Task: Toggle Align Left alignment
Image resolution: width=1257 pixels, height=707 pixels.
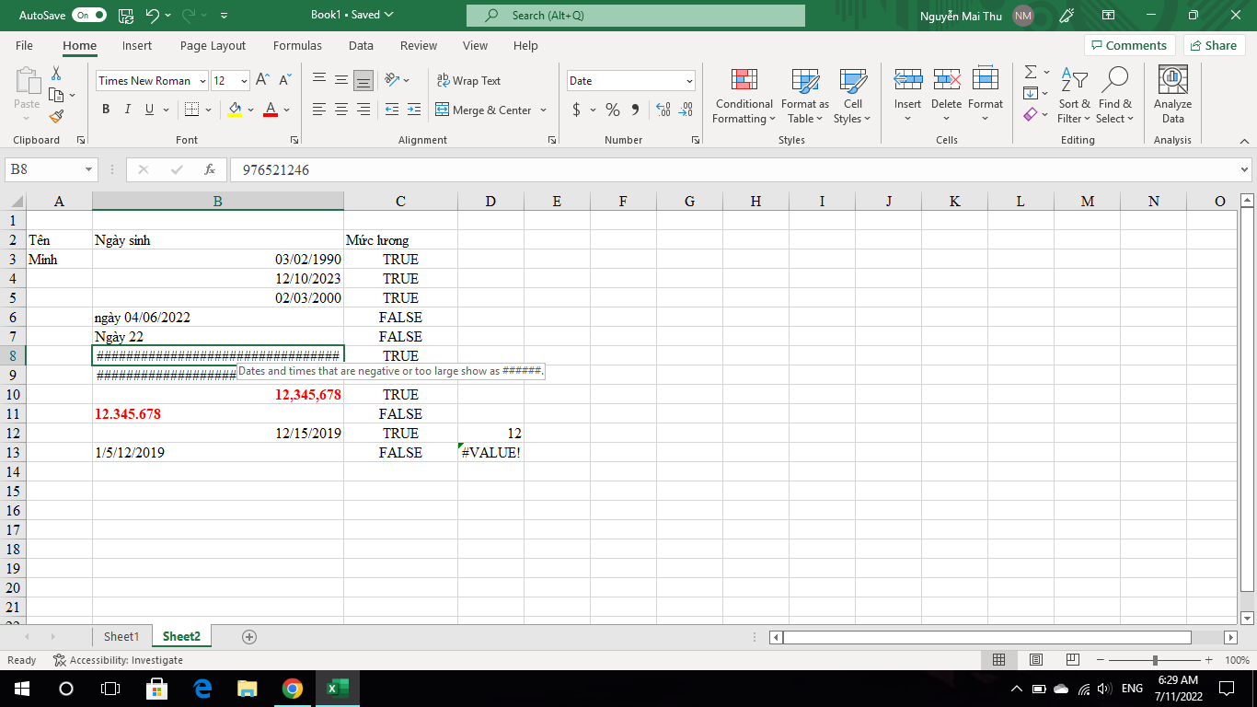Action: coord(319,110)
